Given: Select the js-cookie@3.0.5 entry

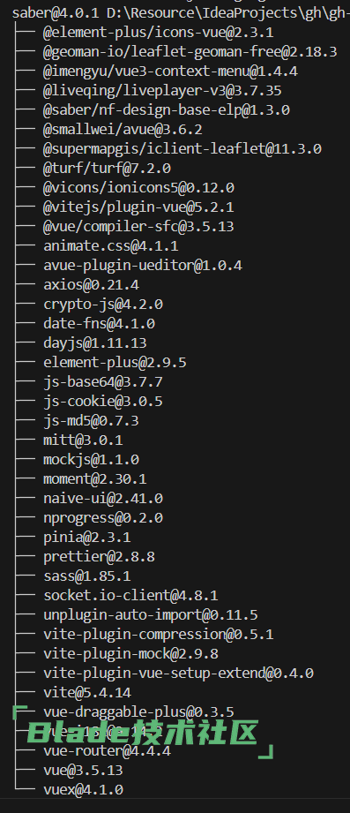Looking at the screenshot, I should point(103,402).
